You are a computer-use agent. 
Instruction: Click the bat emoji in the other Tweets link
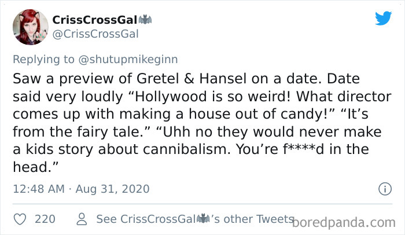click(x=203, y=219)
